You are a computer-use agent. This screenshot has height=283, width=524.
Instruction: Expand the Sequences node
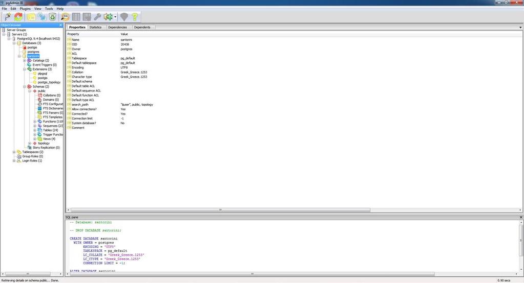(35, 126)
